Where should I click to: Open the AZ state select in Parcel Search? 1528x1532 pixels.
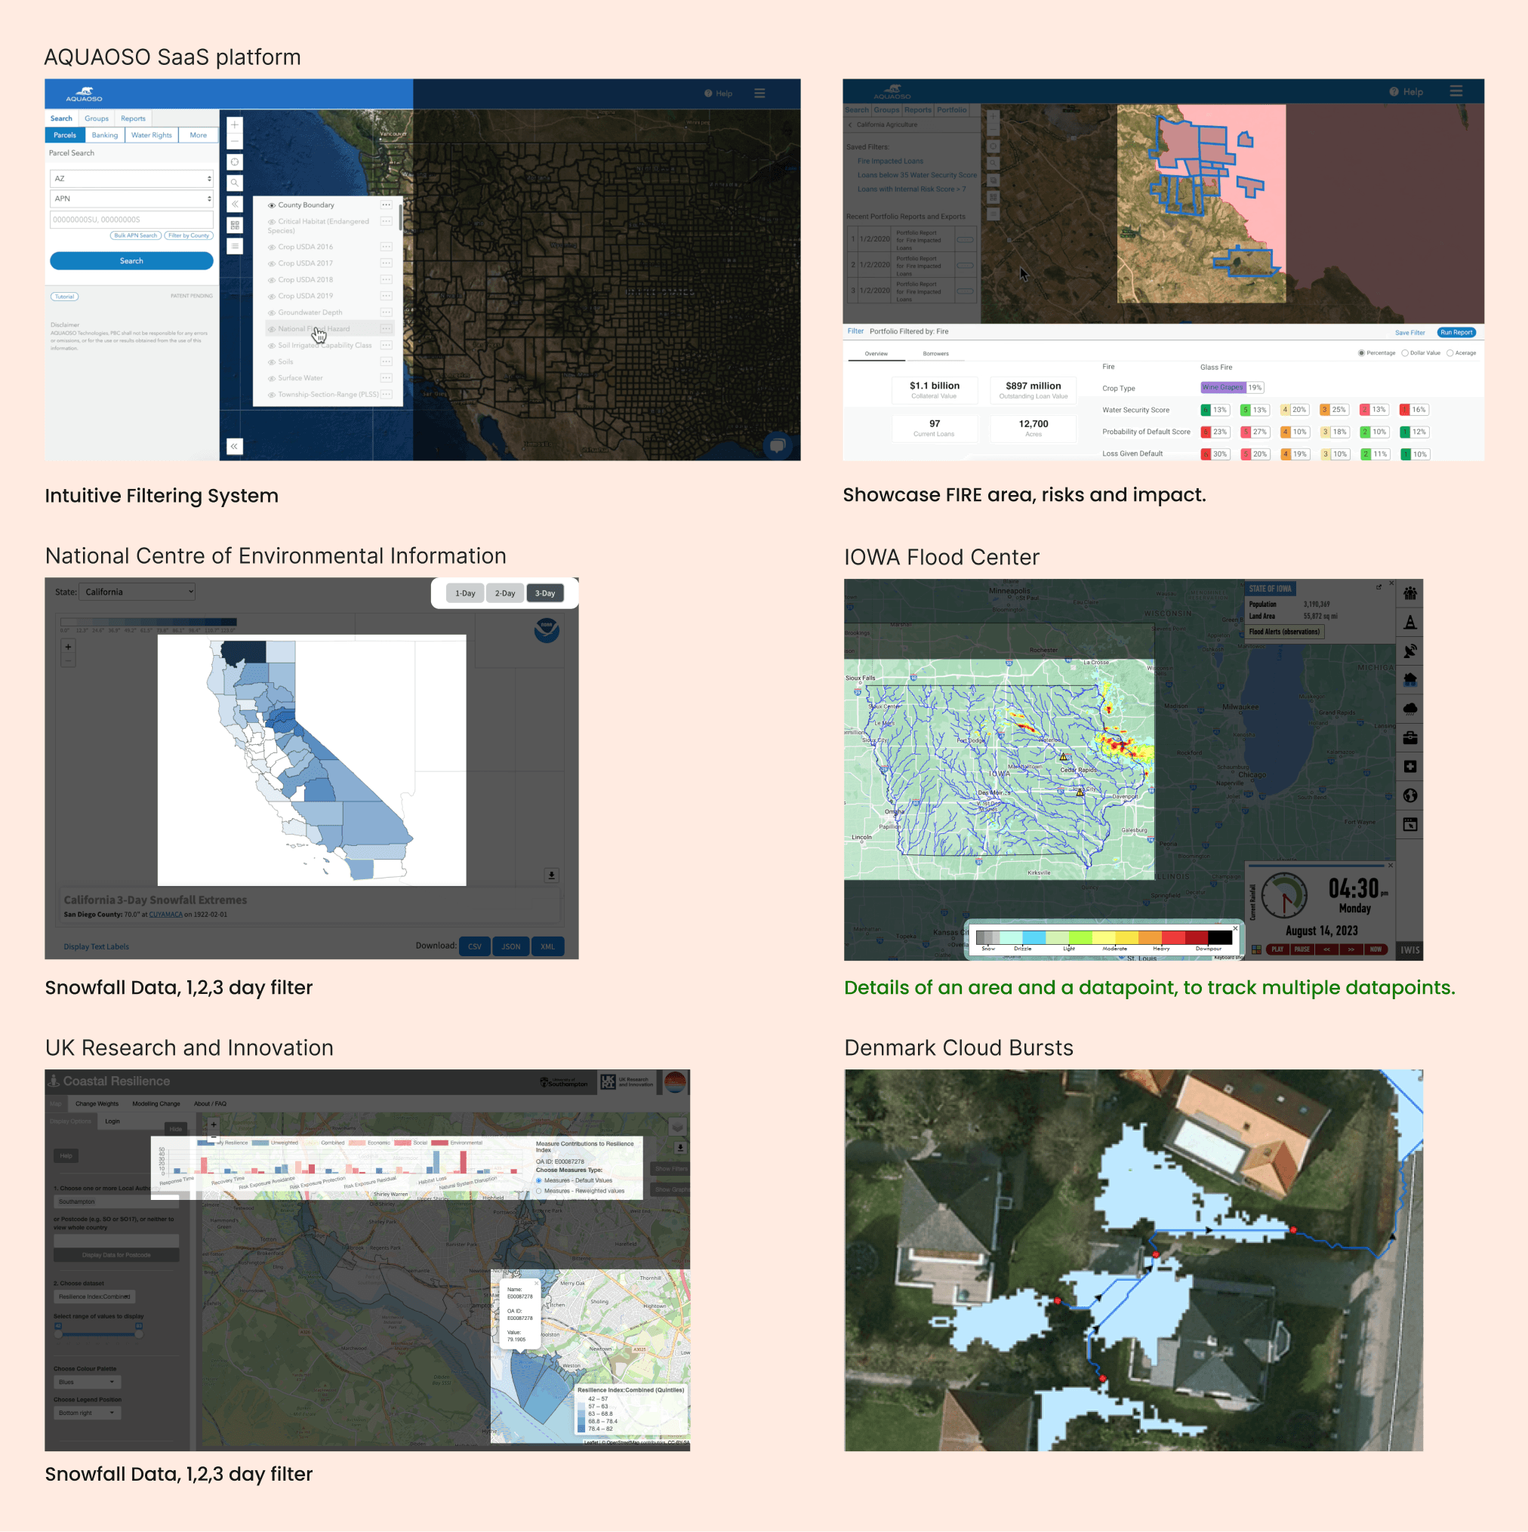click(131, 178)
